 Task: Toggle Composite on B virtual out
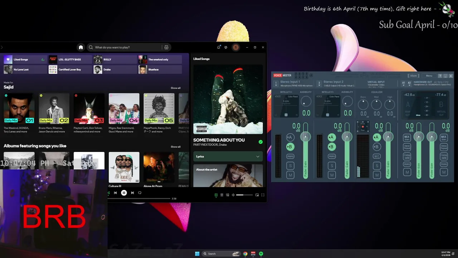444,156
